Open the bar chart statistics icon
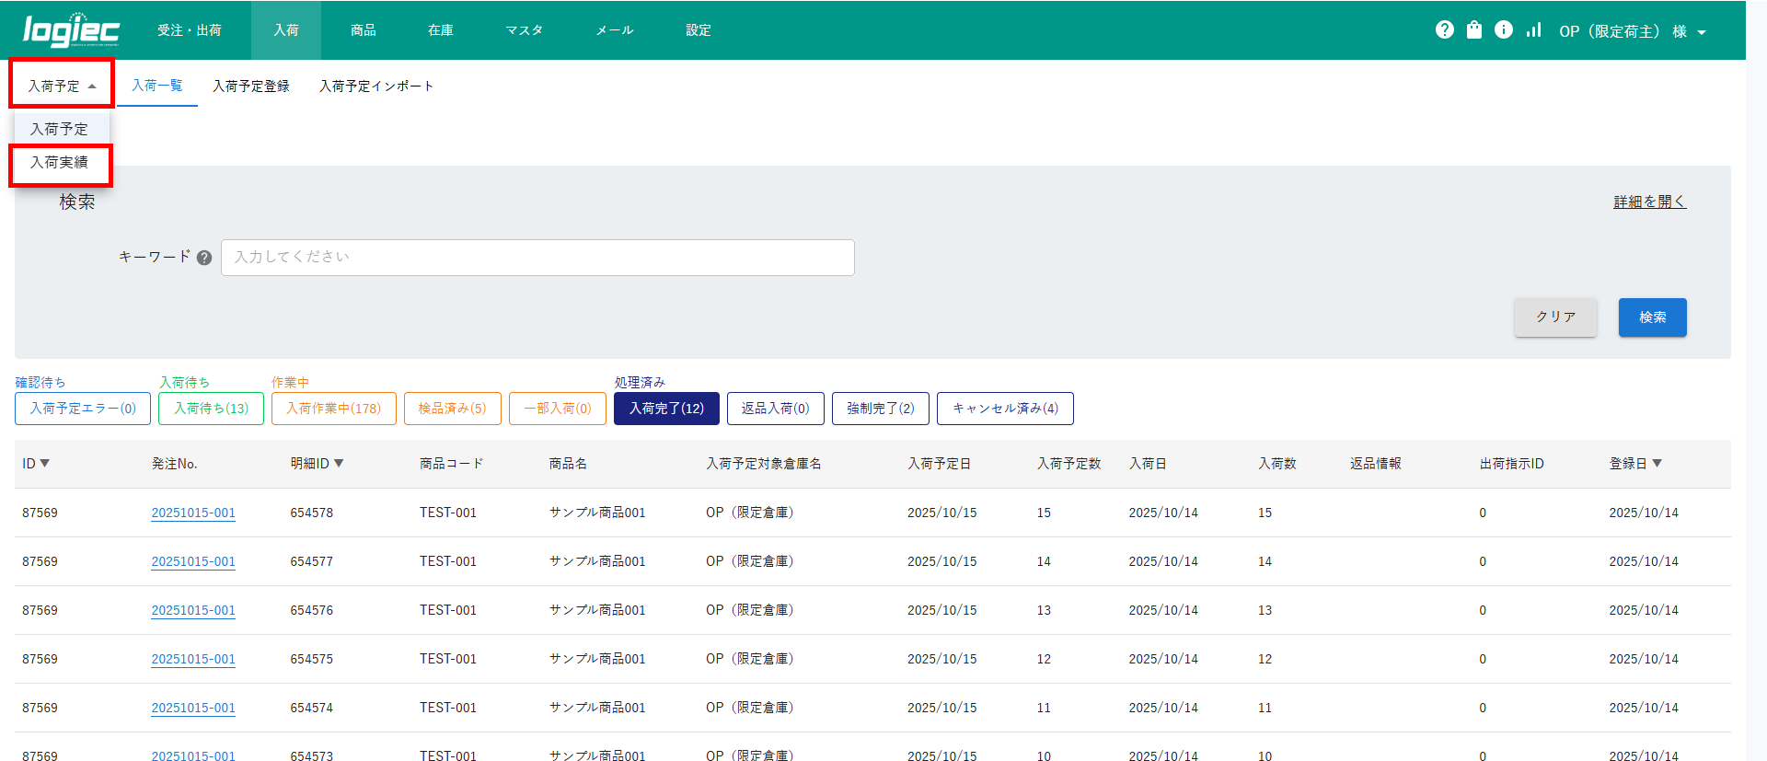Viewport: 1767px width, 761px height. point(1533,30)
